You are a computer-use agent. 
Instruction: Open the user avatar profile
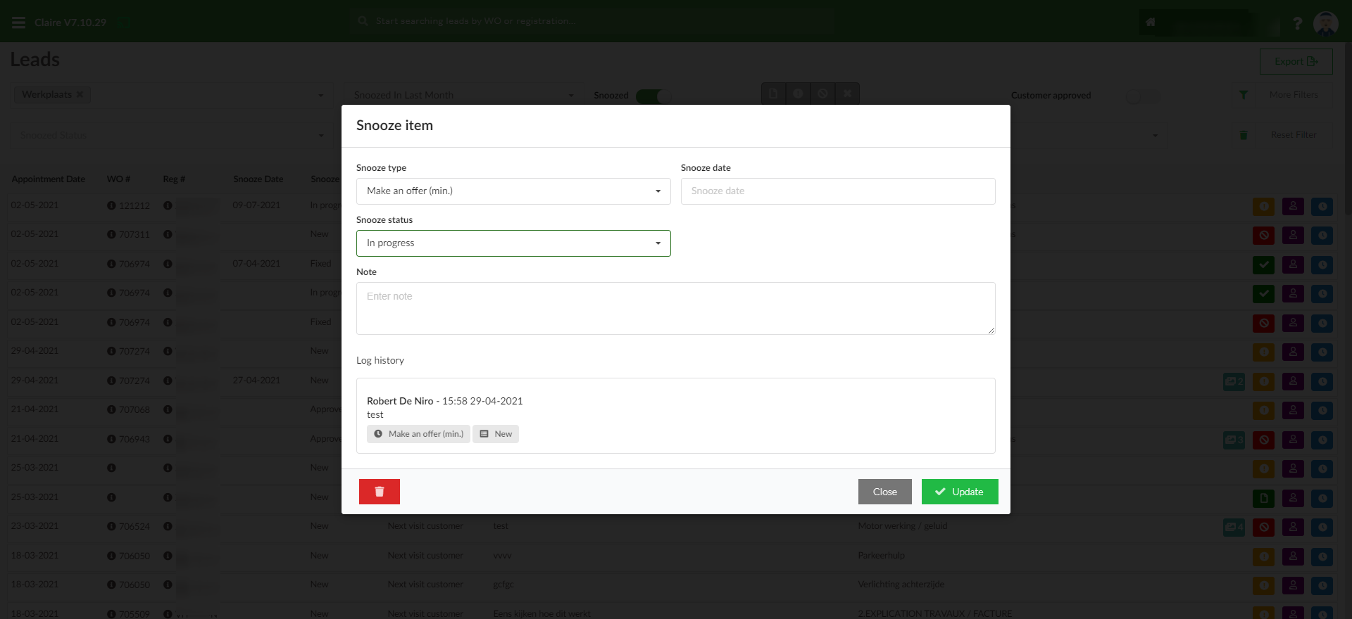[x=1325, y=23]
